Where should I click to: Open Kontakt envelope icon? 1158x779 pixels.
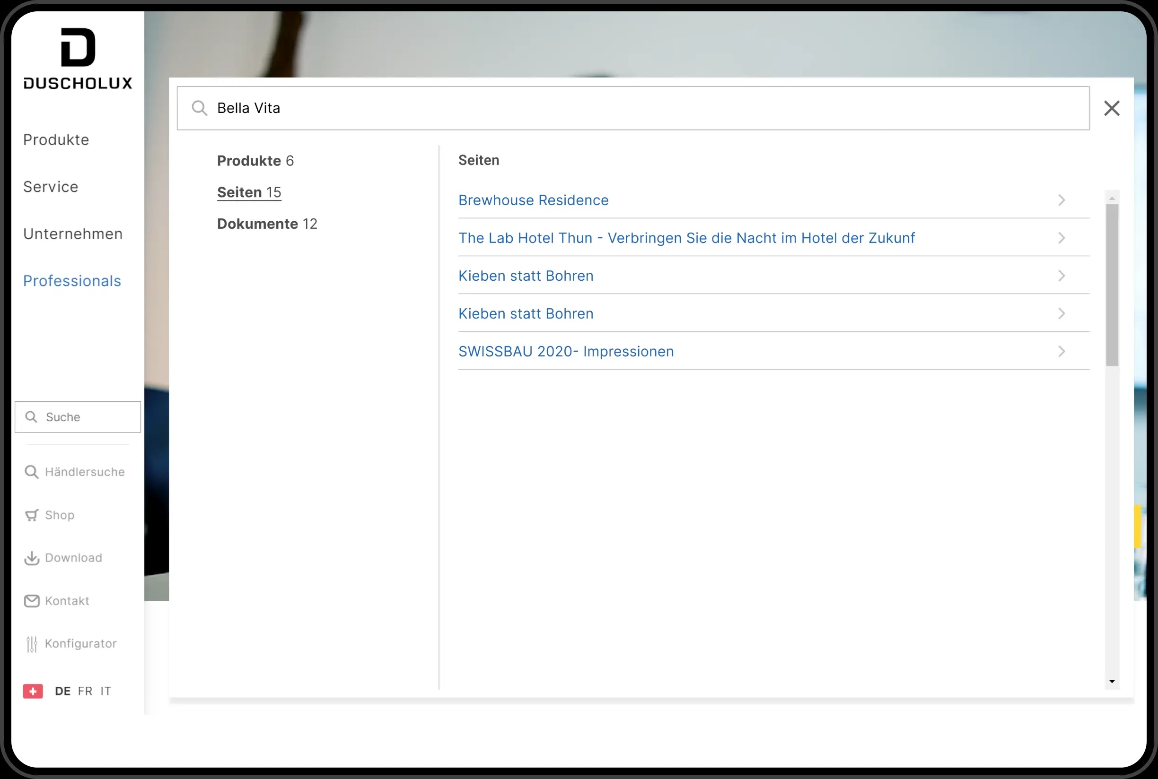click(31, 601)
